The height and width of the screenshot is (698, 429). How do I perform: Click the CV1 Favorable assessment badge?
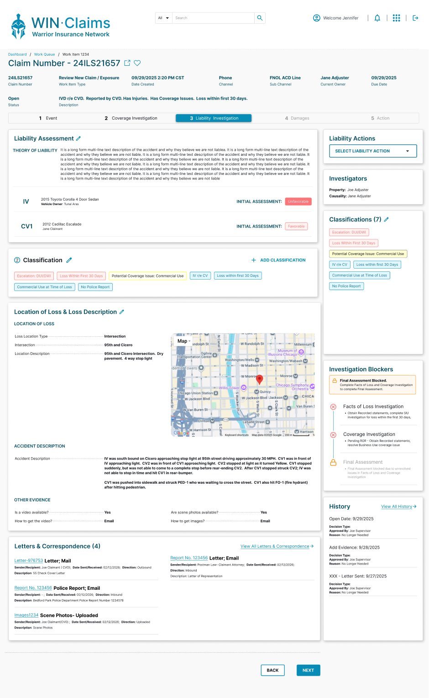point(296,226)
